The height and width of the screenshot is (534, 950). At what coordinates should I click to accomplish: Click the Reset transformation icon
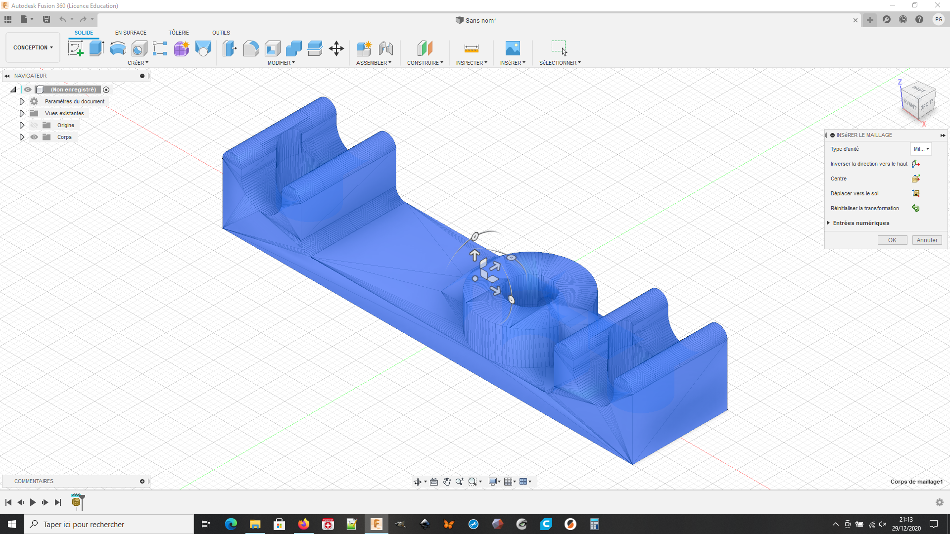click(915, 208)
